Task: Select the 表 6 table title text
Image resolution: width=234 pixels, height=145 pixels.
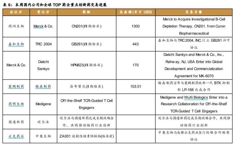Action: [55, 5]
